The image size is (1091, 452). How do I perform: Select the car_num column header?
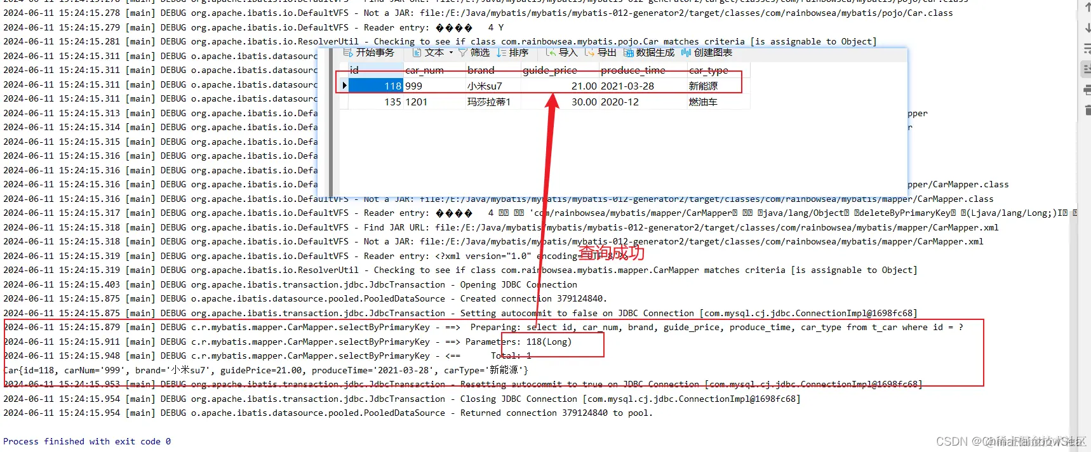pos(434,70)
